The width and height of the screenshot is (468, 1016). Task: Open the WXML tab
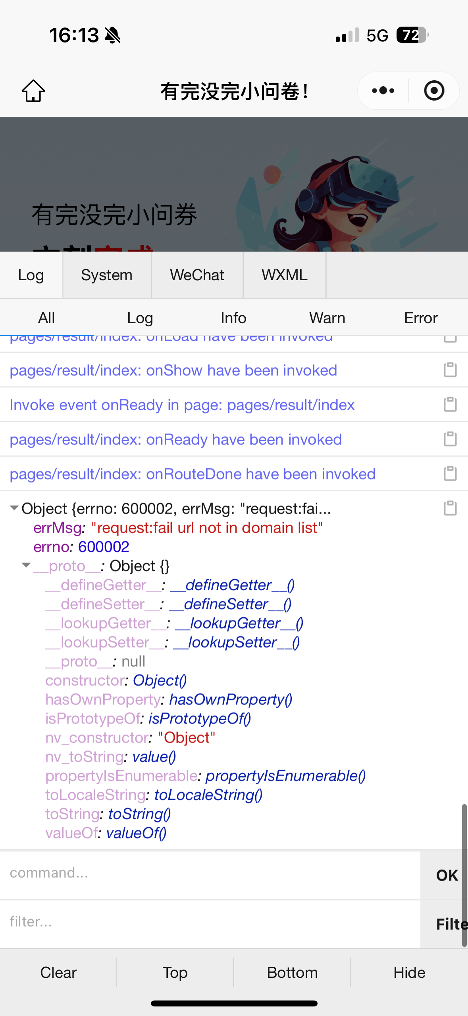[x=285, y=275]
